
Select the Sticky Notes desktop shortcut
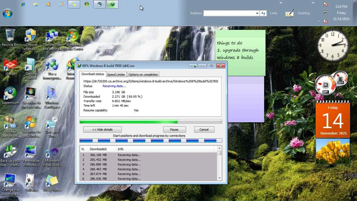point(52,183)
